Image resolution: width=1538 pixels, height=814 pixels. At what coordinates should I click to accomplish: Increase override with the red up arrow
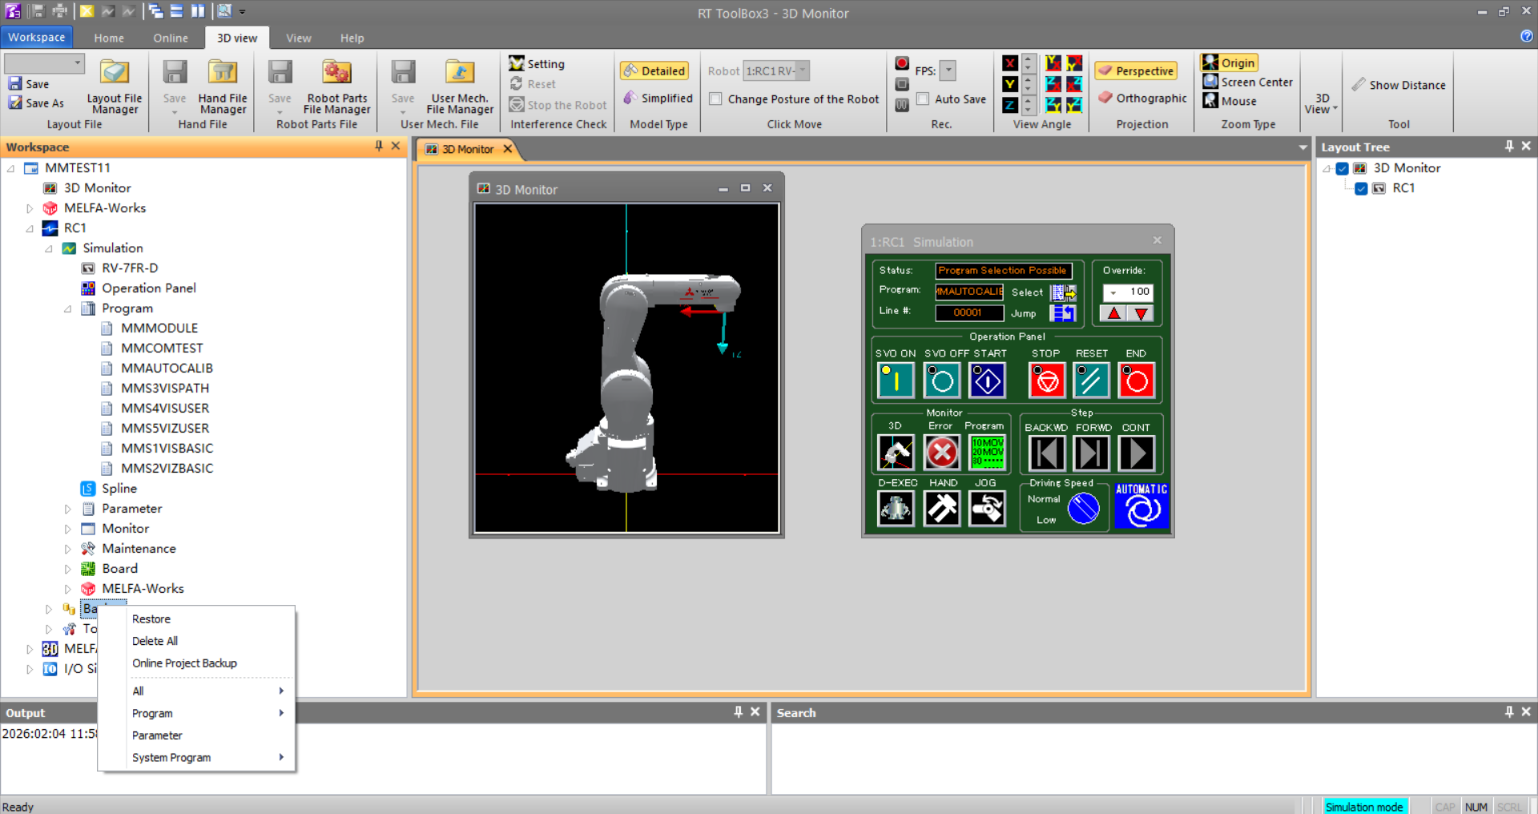(1114, 313)
